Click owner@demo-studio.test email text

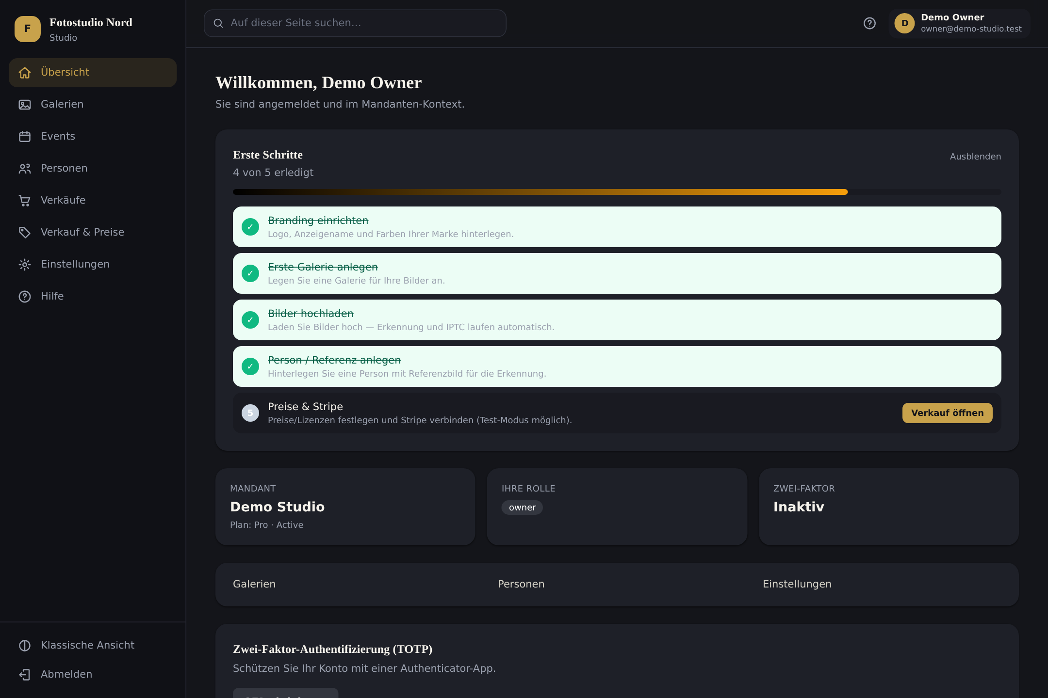click(x=971, y=29)
